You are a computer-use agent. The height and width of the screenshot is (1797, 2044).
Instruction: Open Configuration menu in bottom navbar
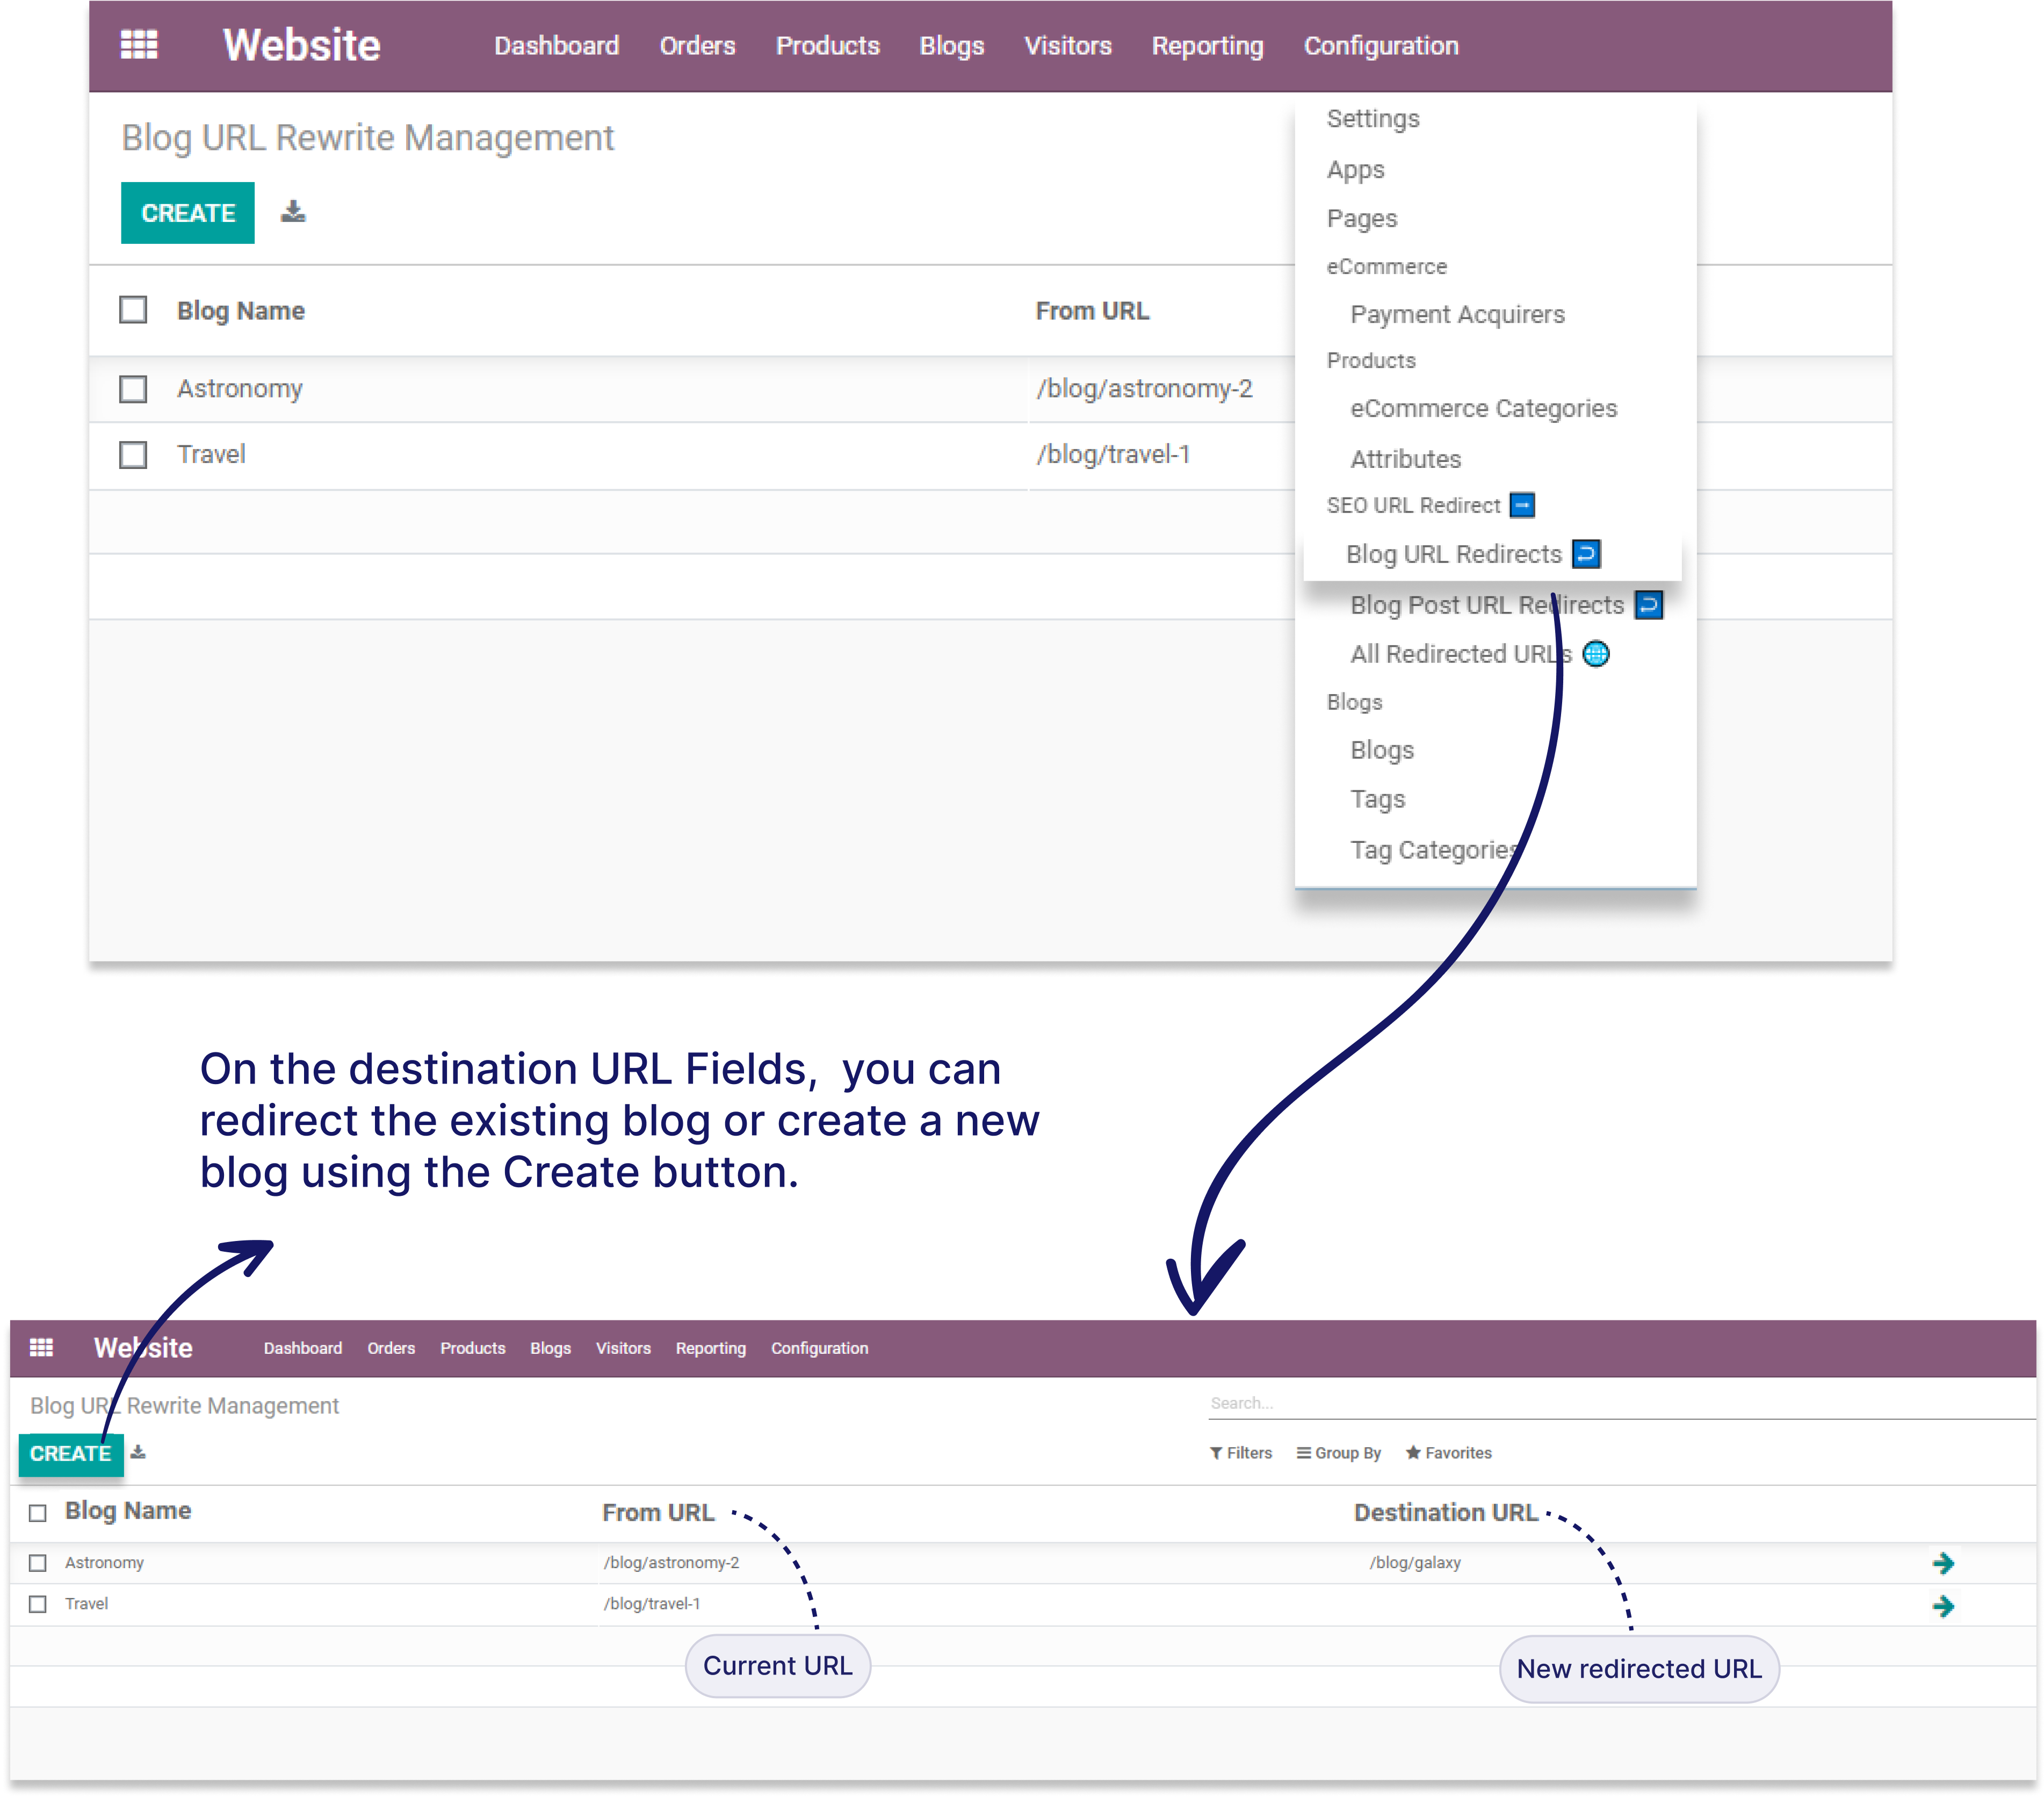pyautogui.click(x=819, y=1348)
